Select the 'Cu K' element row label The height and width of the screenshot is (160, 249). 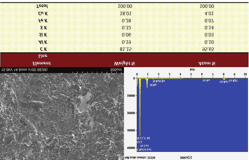(43, 14)
